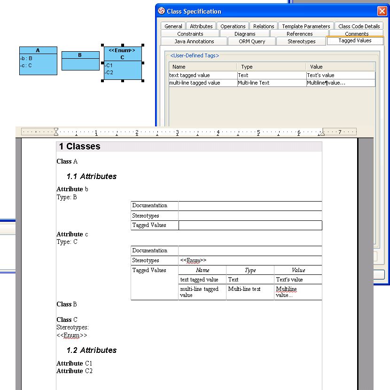Click enum literal -C1 in class C
This screenshot has width=390, height=390.
109,65
